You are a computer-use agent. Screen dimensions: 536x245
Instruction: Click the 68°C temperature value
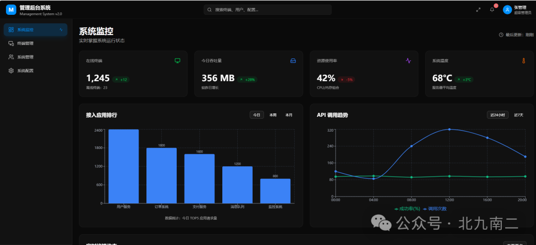pyautogui.click(x=442, y=78)
